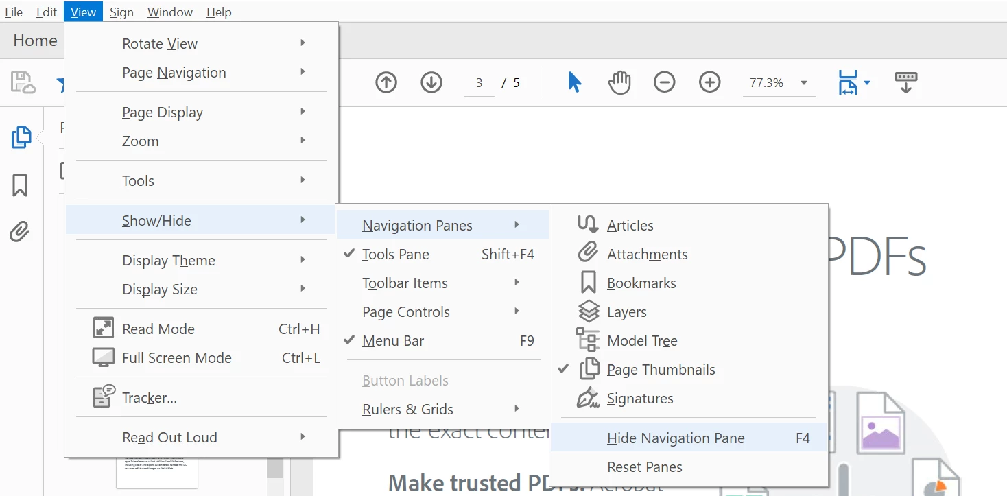
Task: Click the Layers icon in submenu
Action: pyautogui.click(x=589, y=311)
